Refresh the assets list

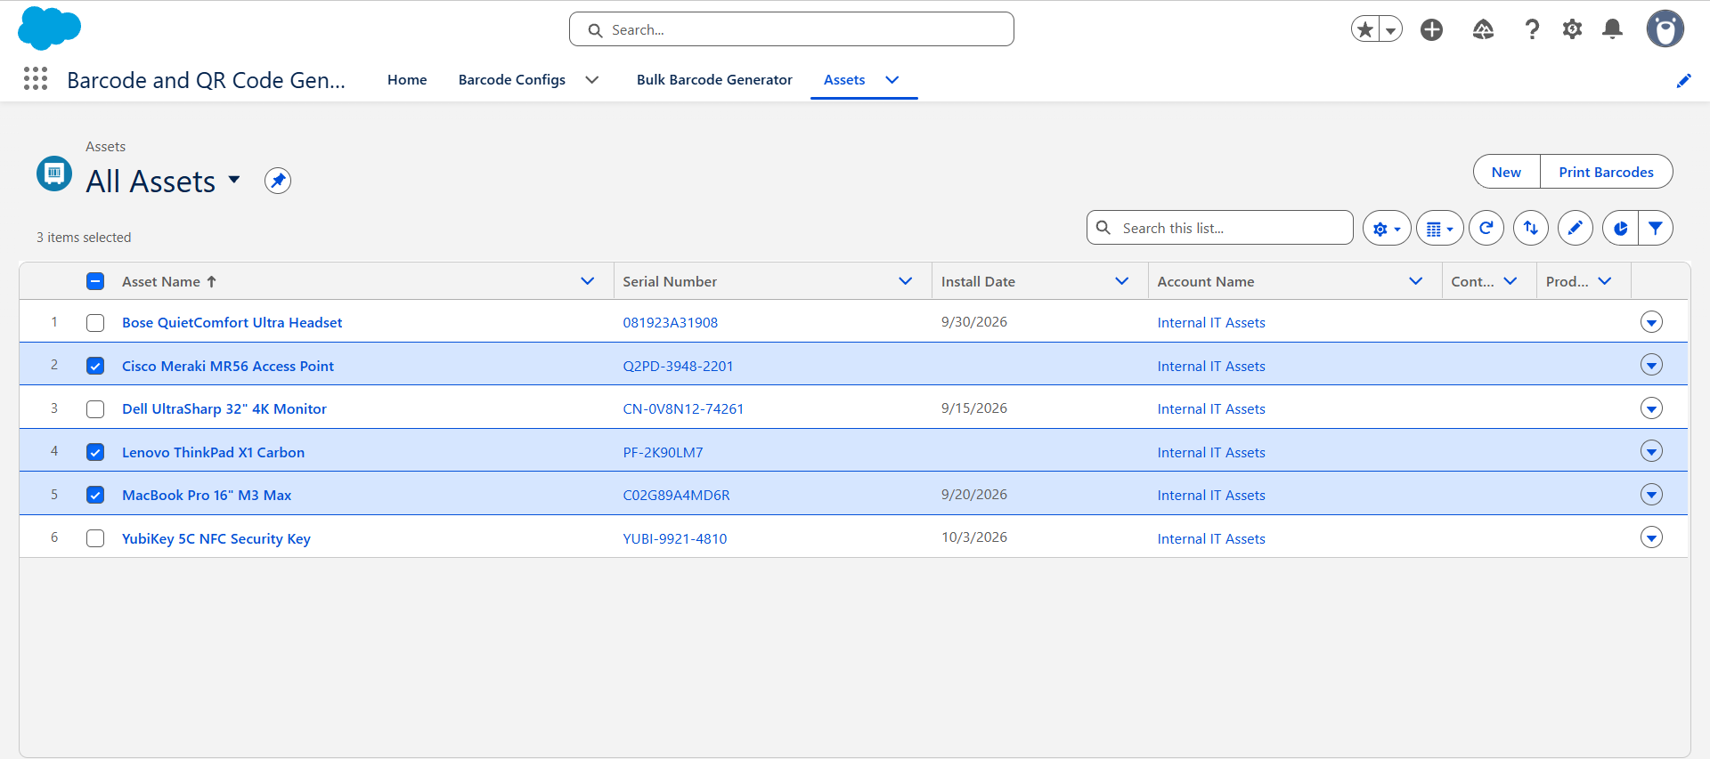click(1486, 228)
